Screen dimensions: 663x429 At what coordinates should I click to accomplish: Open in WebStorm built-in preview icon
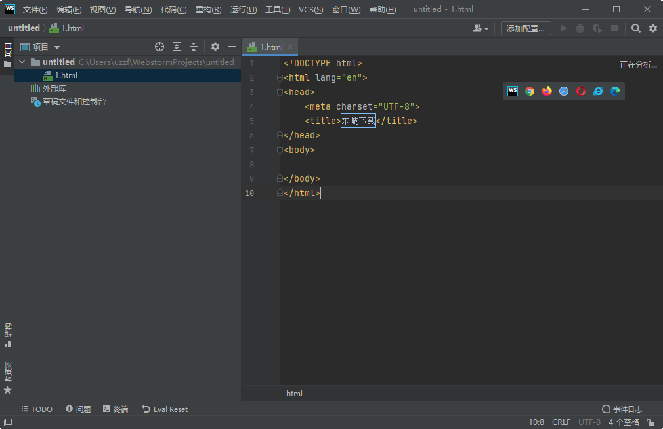(513, 91)
